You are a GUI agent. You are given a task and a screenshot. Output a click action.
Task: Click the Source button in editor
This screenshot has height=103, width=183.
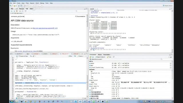[80, 56]
